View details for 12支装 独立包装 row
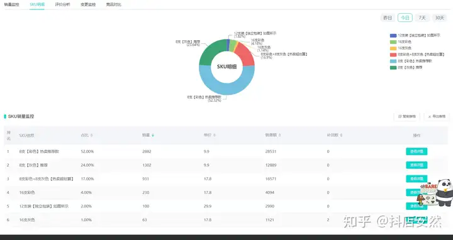453x240 pixels. (417, 206)
